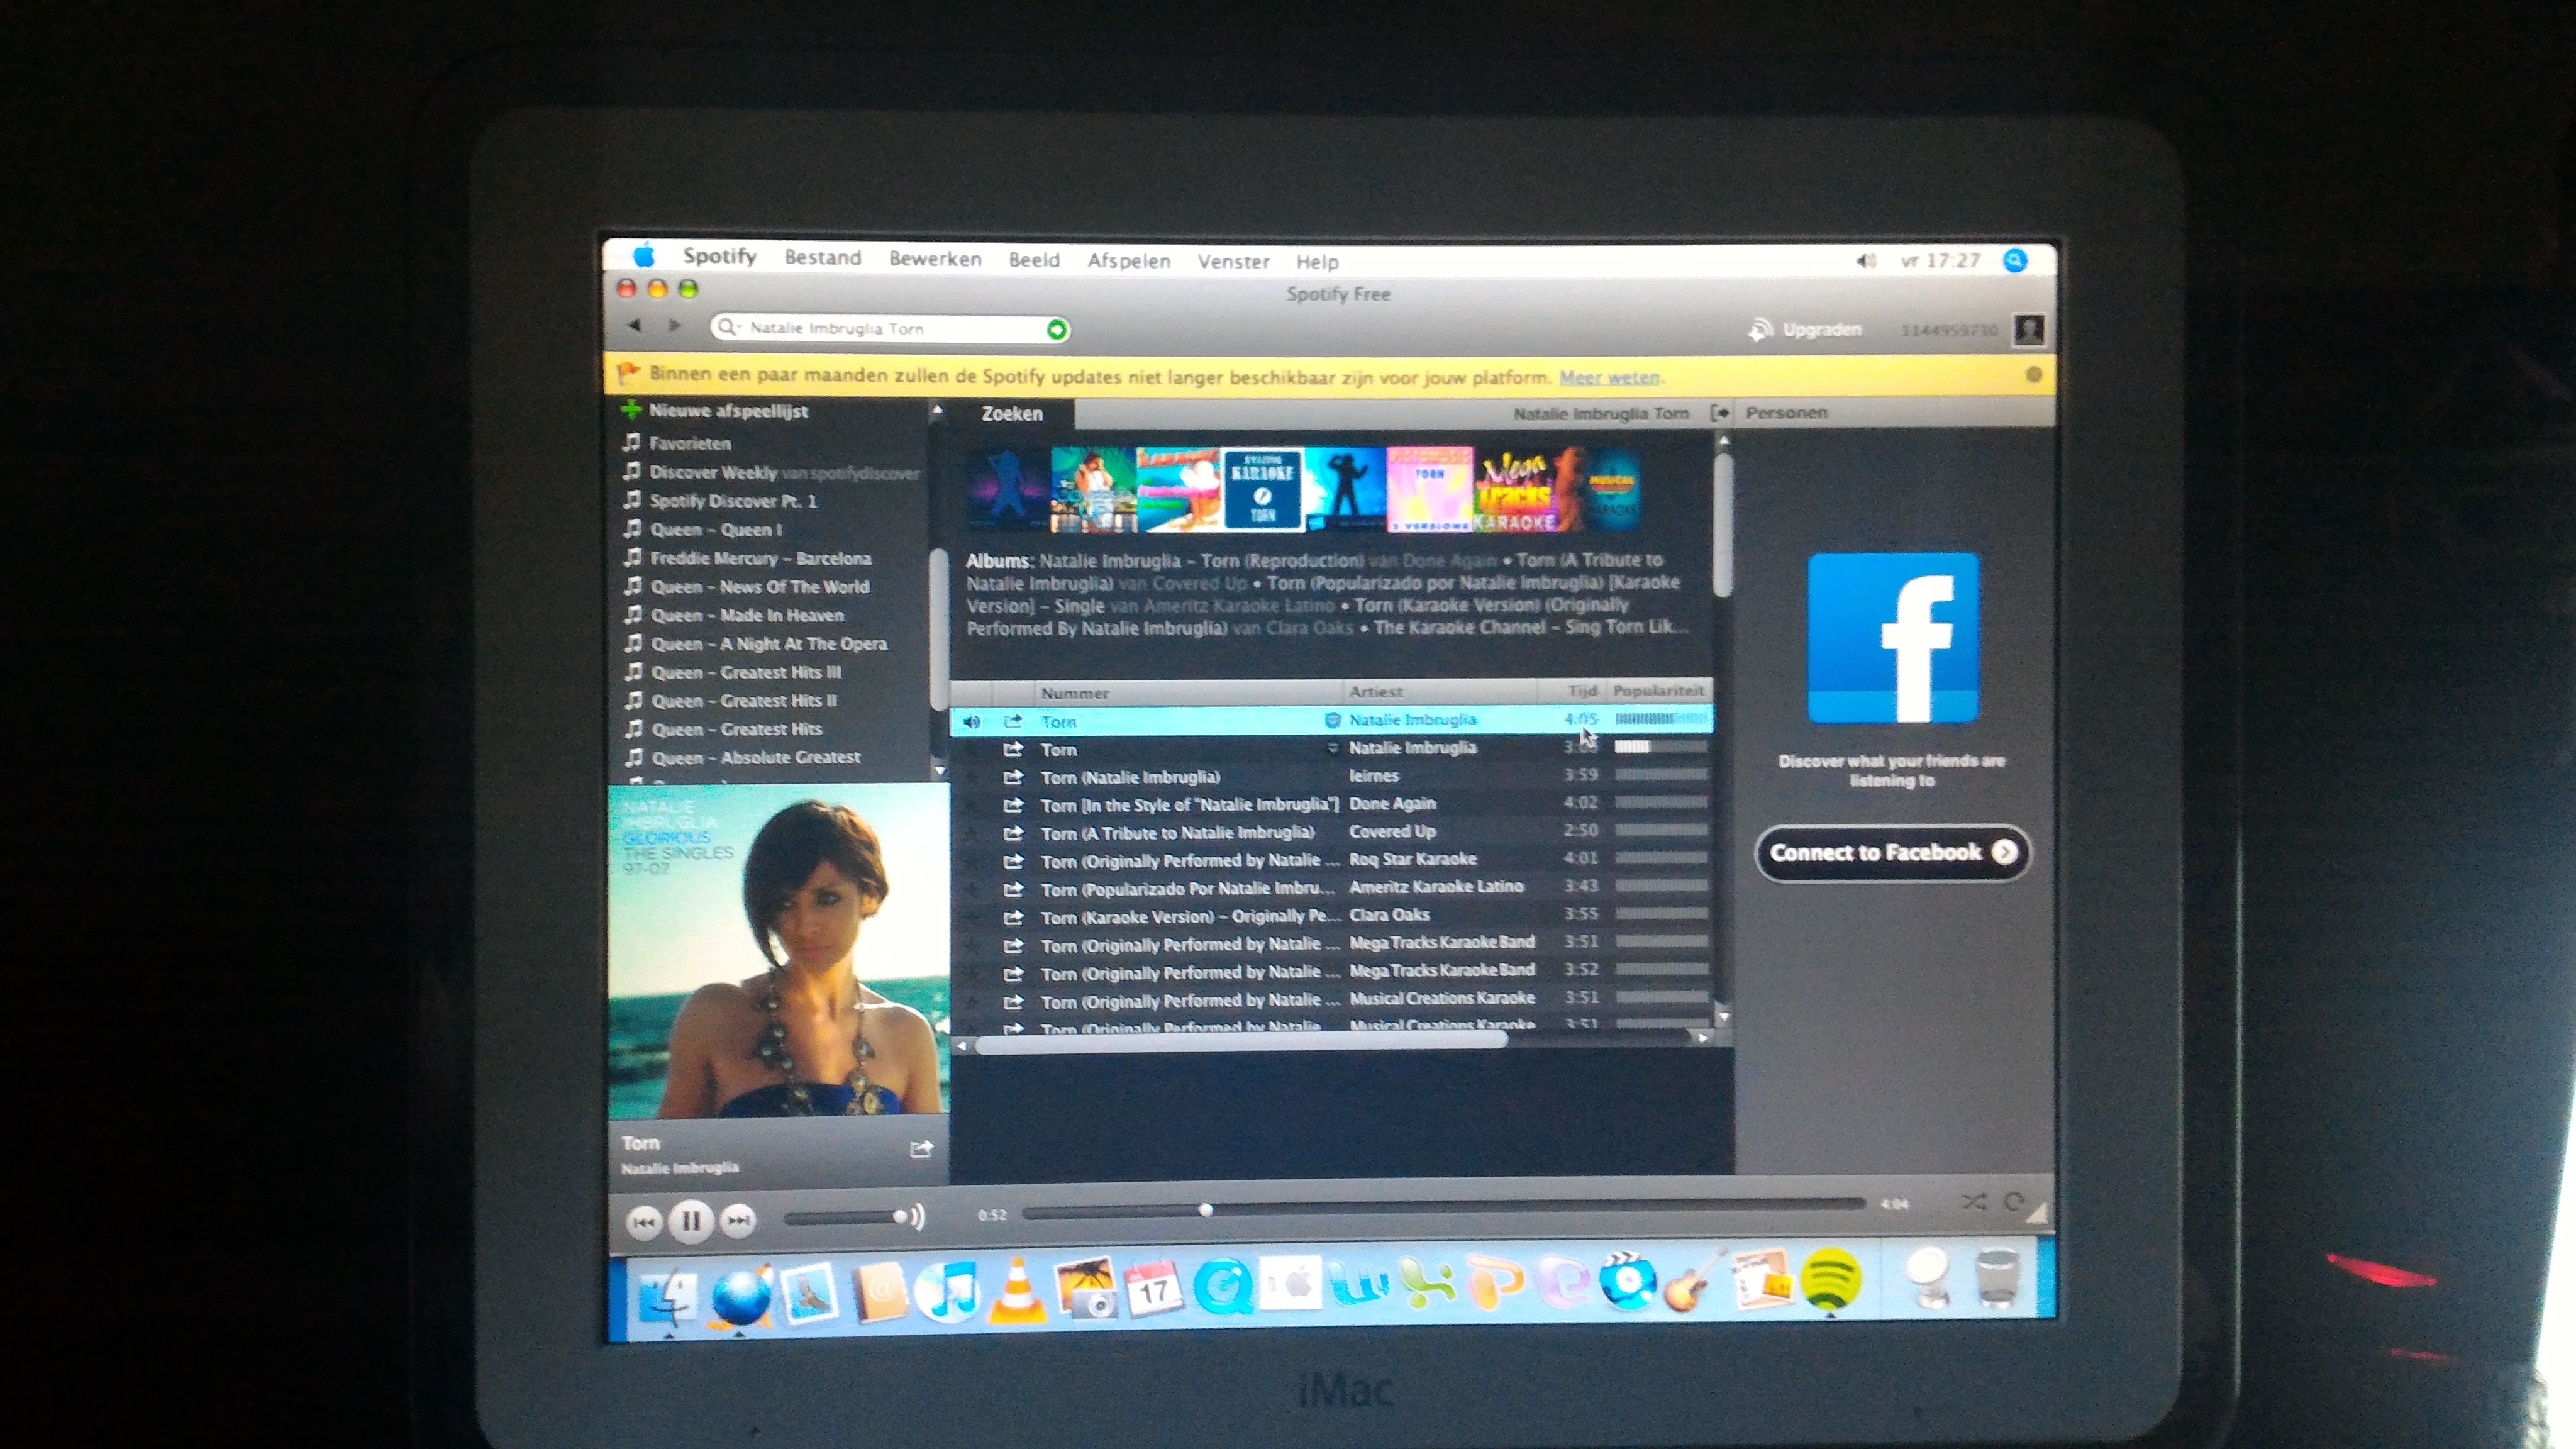This screenshot has width=2576, height=1449.
Task: Pause the currently playing track
Action: coord(690,1220)
